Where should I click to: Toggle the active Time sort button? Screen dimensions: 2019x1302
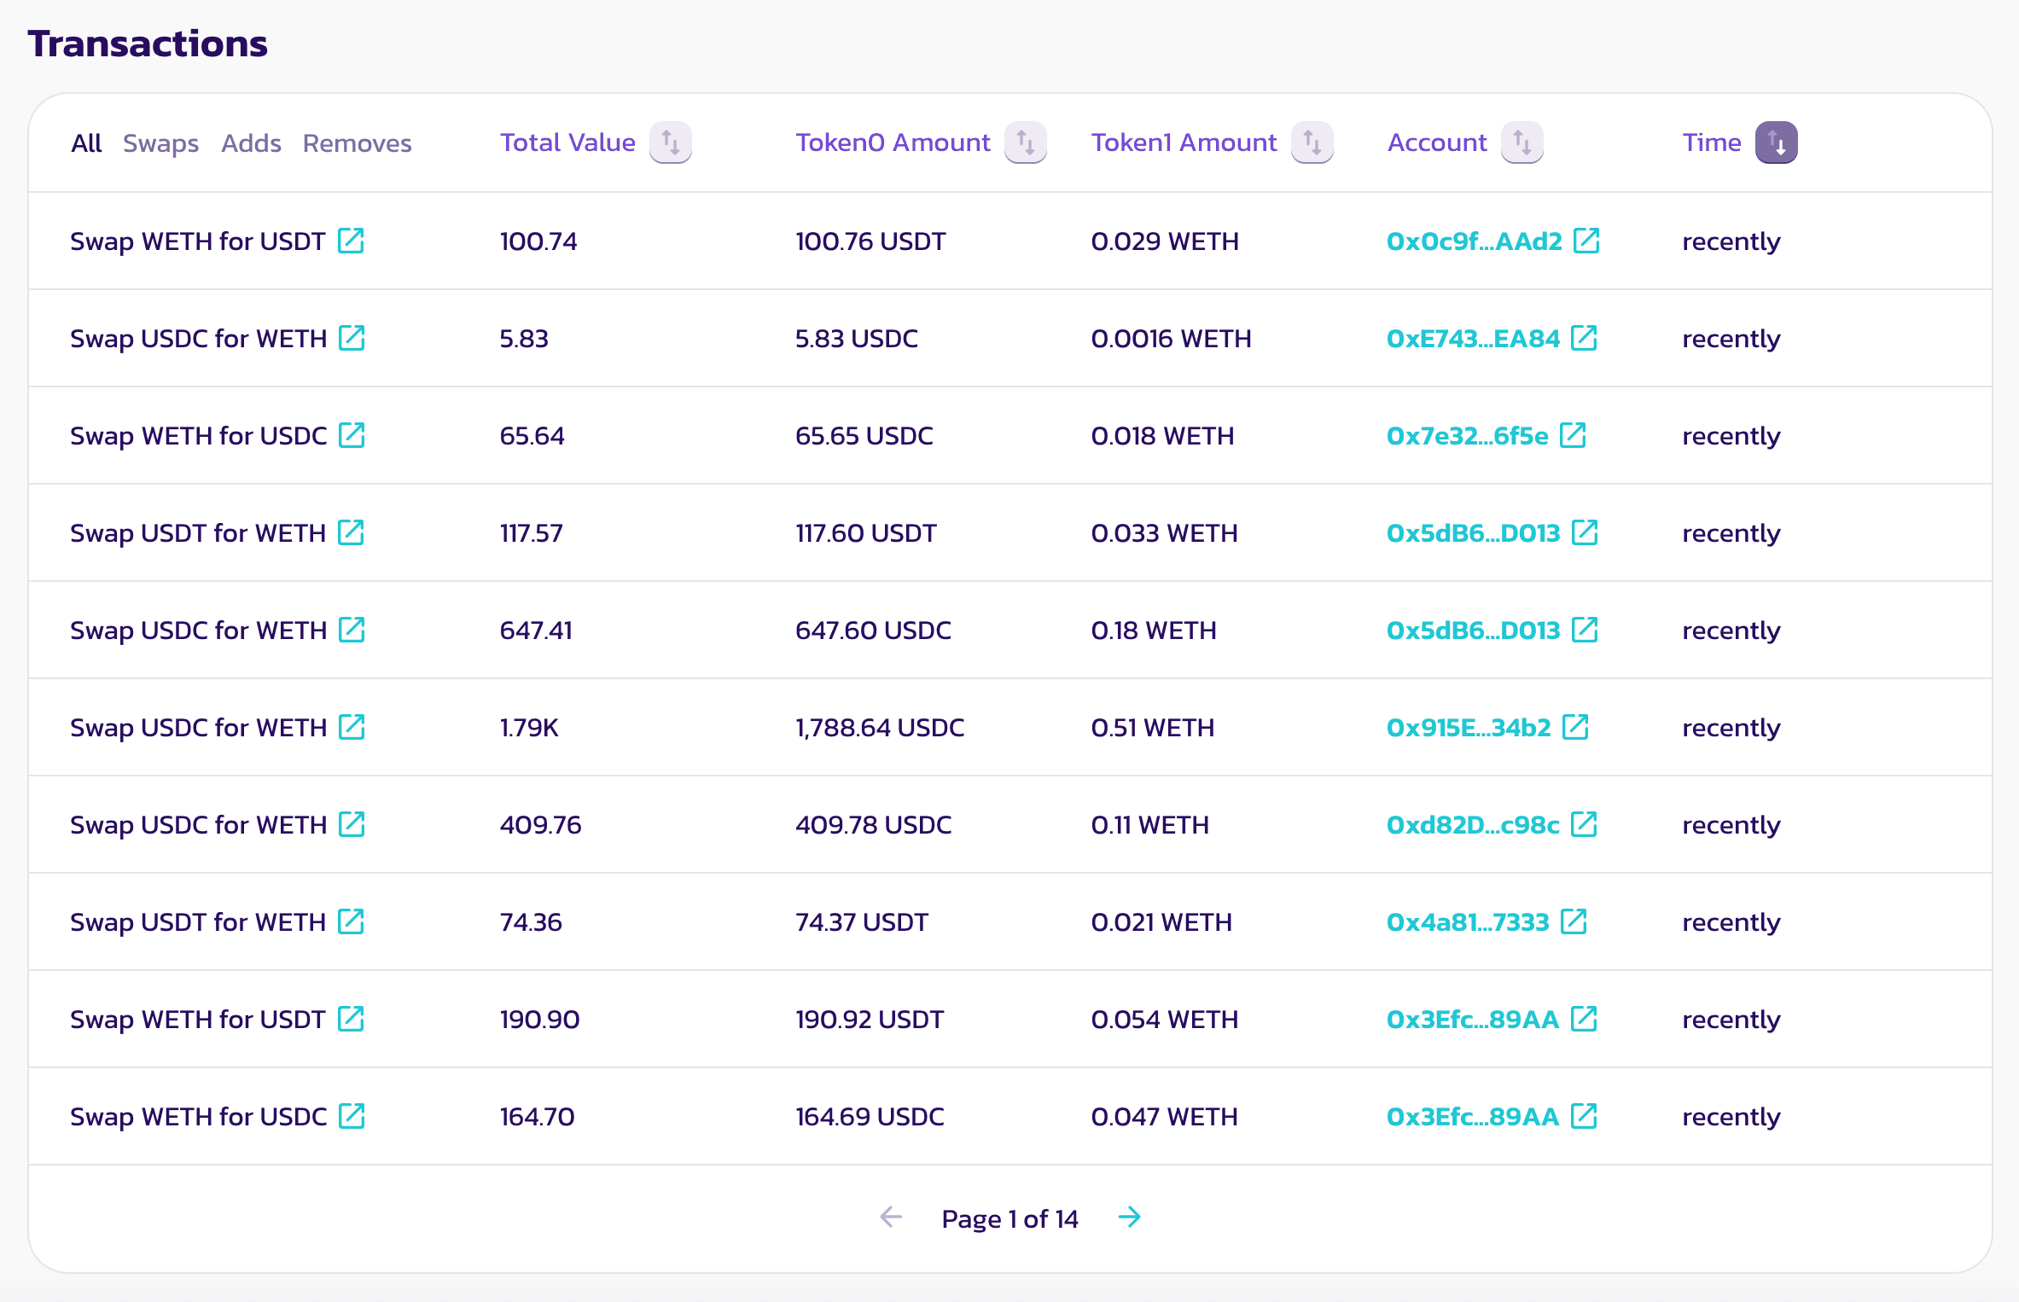(1777, 142)
